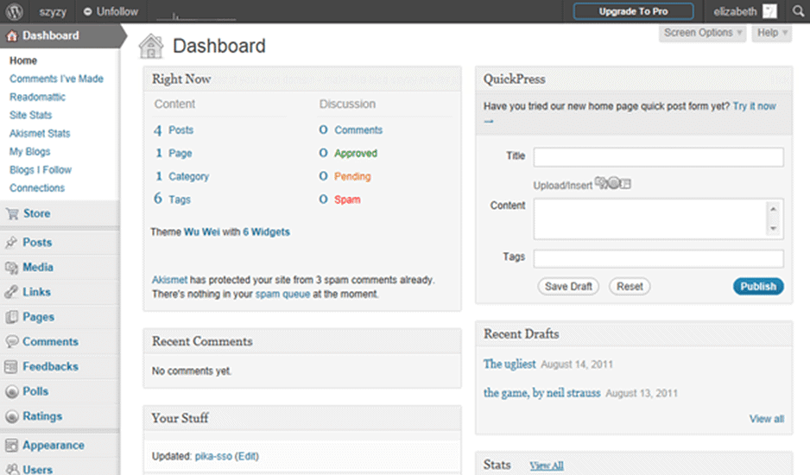Image resolution: width=810 pixels, height=475 pixels.
Task: Click the search magnifier icon in the top bar
Action: coord(796,12)
